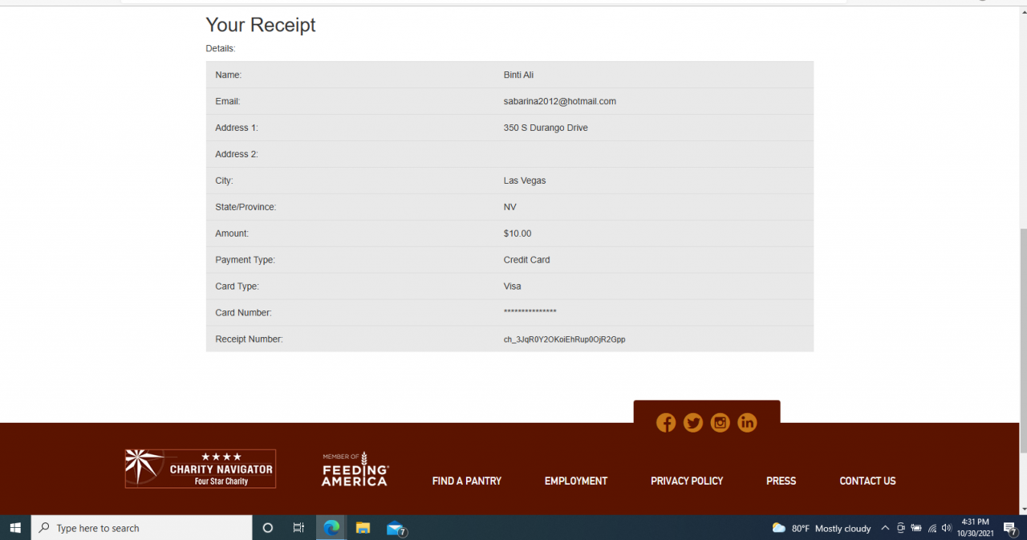This screenshot has height=540, width=1027.
Task: Click the amount value $10.00
Action: (518, 233)
